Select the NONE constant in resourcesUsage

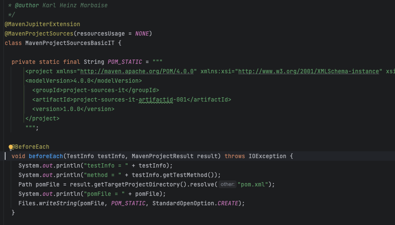(142, 34)
